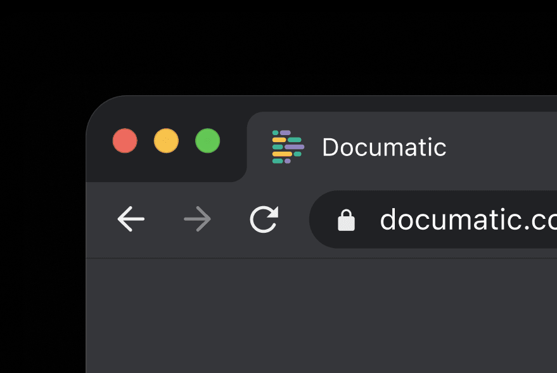Image resolution: width=557 pixels, height=373 pixels.
Task: Click the Documatic favicon logo in tab
Action: click(288, 147)
